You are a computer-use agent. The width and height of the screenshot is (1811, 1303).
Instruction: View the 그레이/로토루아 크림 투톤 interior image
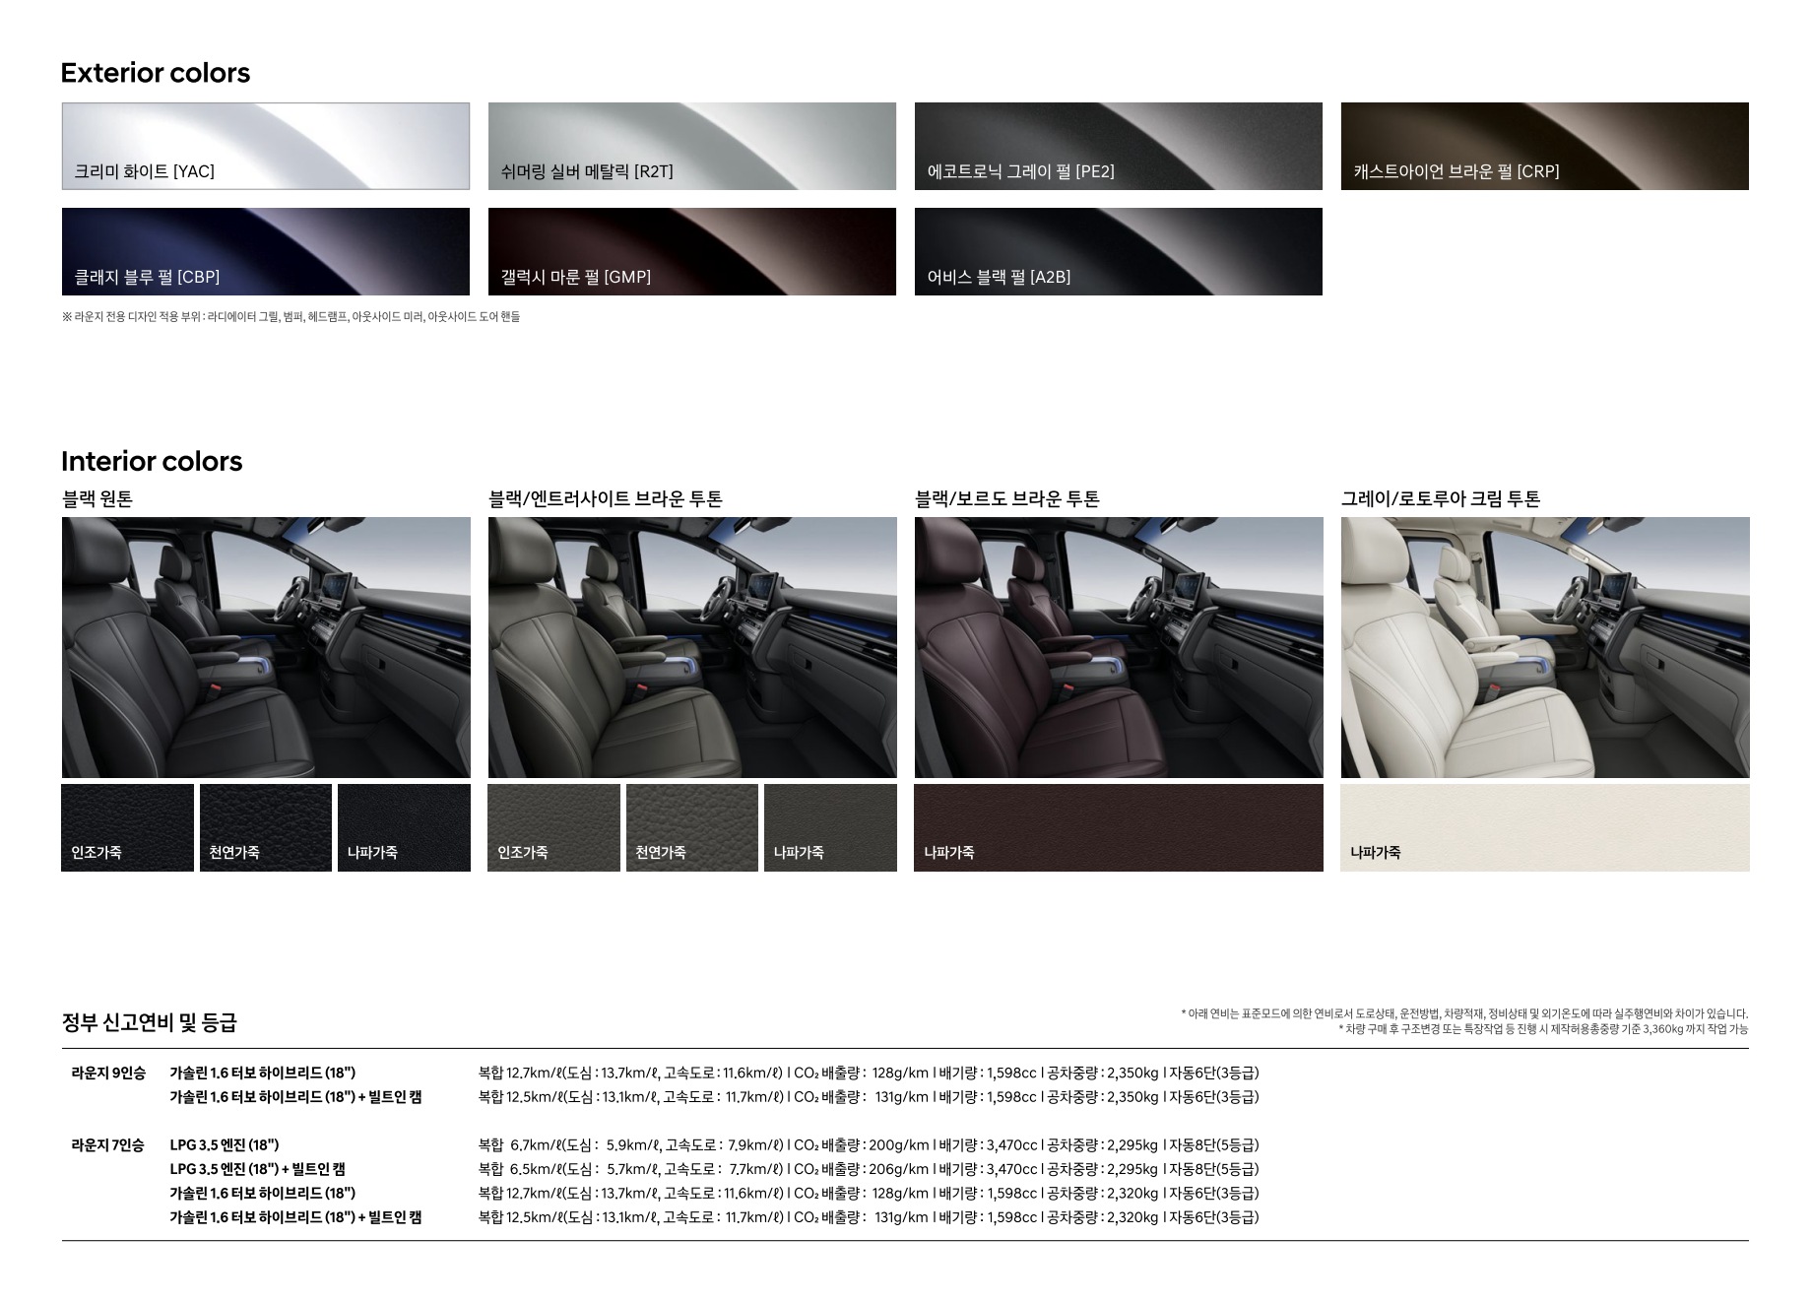tap(1544, 647)
